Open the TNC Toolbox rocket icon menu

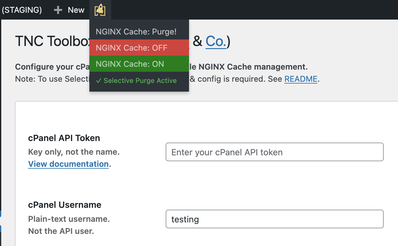coord(100,10)
